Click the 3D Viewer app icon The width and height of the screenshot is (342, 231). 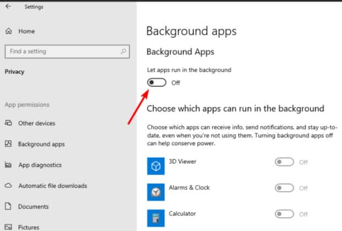pyautogui.click(x=156, y=166)
